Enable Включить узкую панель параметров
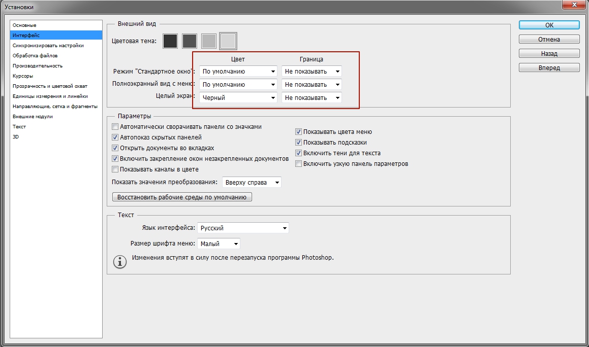 [299, 163]
